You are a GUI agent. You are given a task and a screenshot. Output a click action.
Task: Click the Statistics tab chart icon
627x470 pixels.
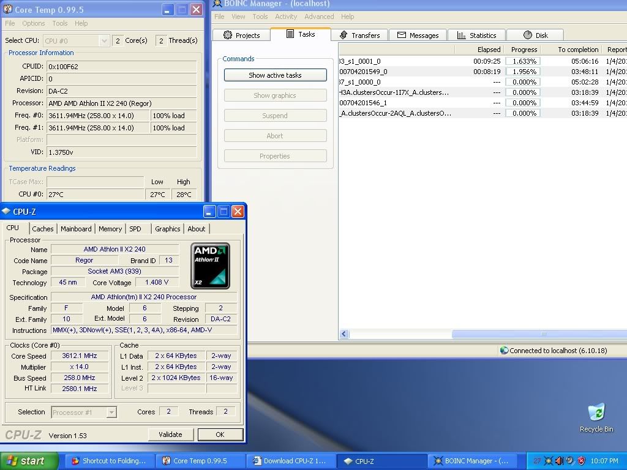coord(462,35)
